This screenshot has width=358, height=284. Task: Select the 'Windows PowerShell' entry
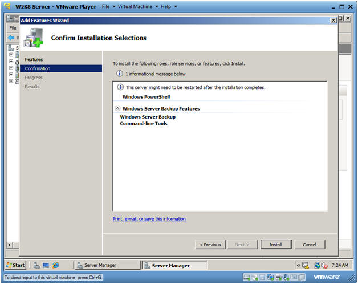tap(147, 96)
